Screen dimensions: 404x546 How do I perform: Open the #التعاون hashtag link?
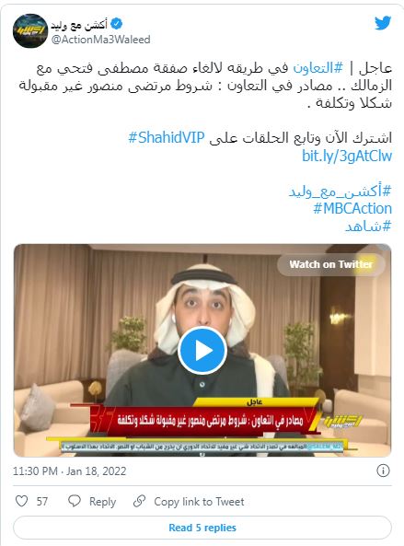pos(318,67)
